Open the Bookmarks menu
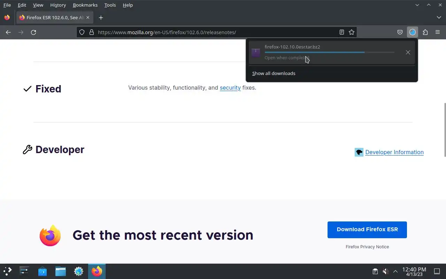Screen dimensions: 446x279 tap(85, 5)
